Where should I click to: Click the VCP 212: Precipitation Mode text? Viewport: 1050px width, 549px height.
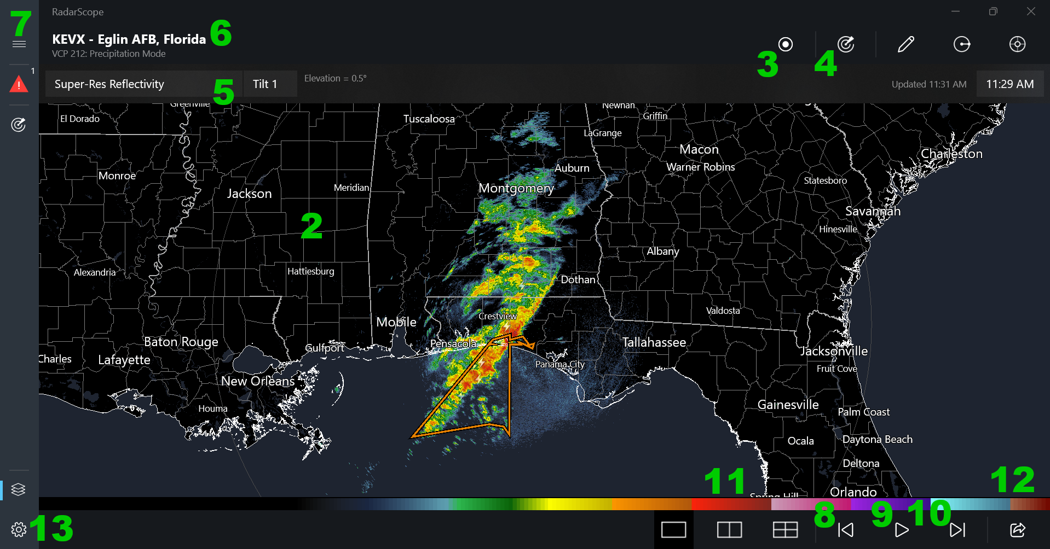point(108,54)
